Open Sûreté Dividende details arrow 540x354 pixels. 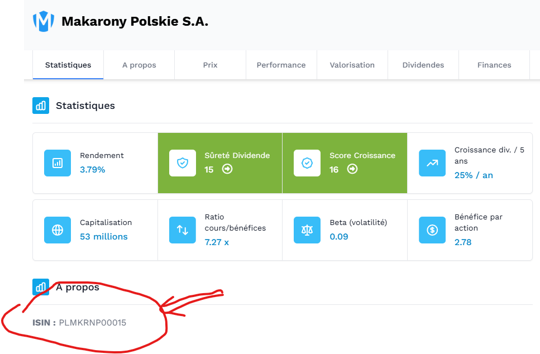[x=227, y=169]
